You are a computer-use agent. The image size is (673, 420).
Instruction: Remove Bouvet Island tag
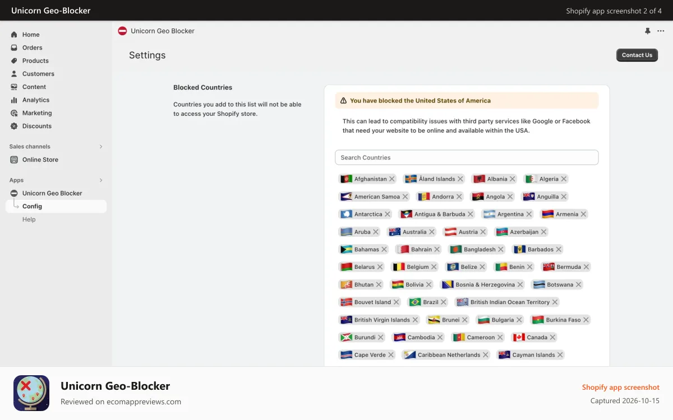pos(396,302)
